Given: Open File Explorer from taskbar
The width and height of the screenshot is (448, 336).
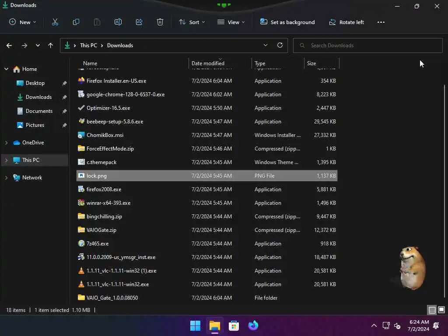Looking at the screenshot, I should tap(214, 325).
